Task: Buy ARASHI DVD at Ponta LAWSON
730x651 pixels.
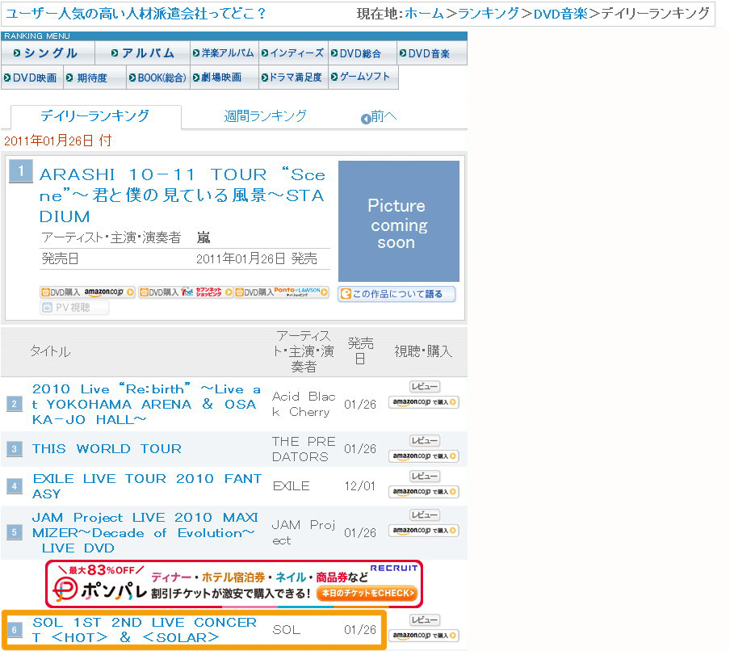Action: point(282,292)
